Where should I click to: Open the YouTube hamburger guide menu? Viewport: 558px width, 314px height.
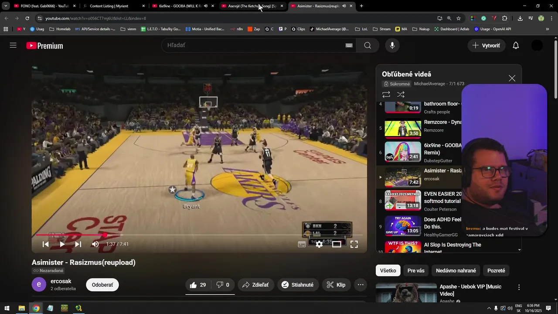click(x=13, y=45)
